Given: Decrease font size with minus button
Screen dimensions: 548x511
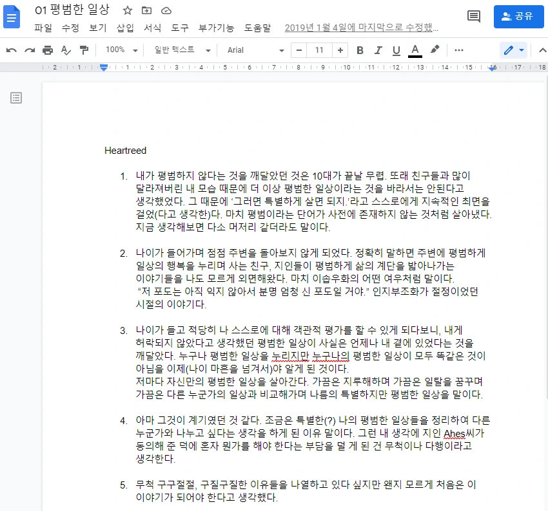Looking at the screenshot, I should pos(298,50).
